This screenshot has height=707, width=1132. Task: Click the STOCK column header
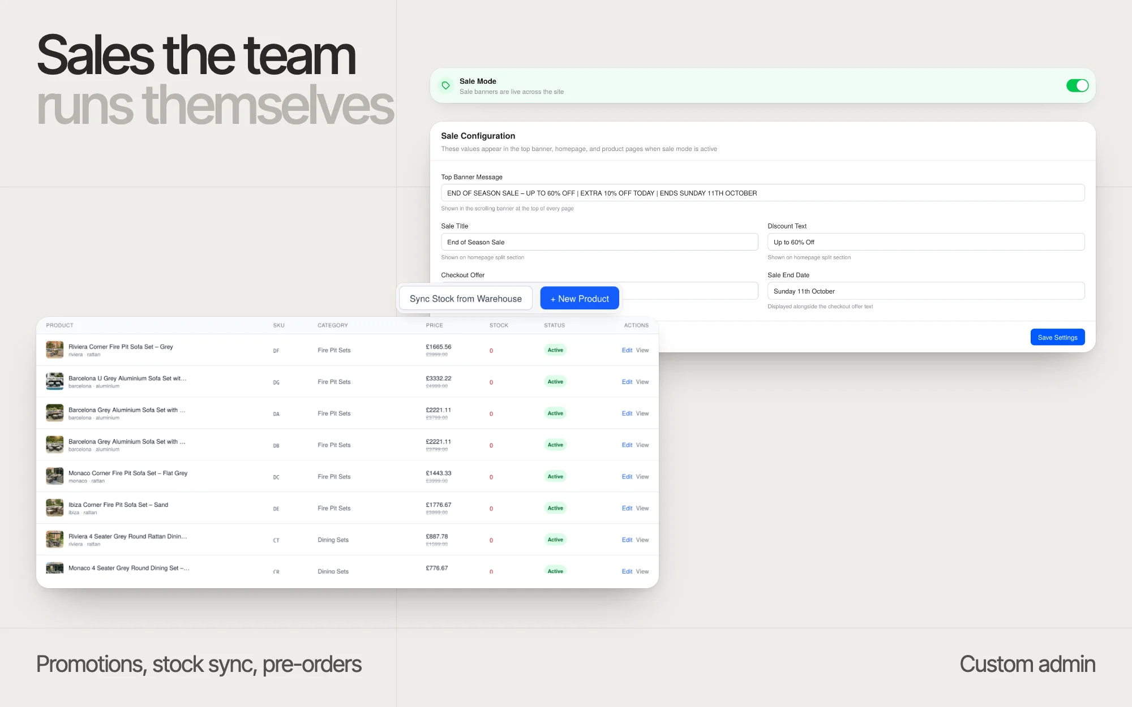pos(499,325)
